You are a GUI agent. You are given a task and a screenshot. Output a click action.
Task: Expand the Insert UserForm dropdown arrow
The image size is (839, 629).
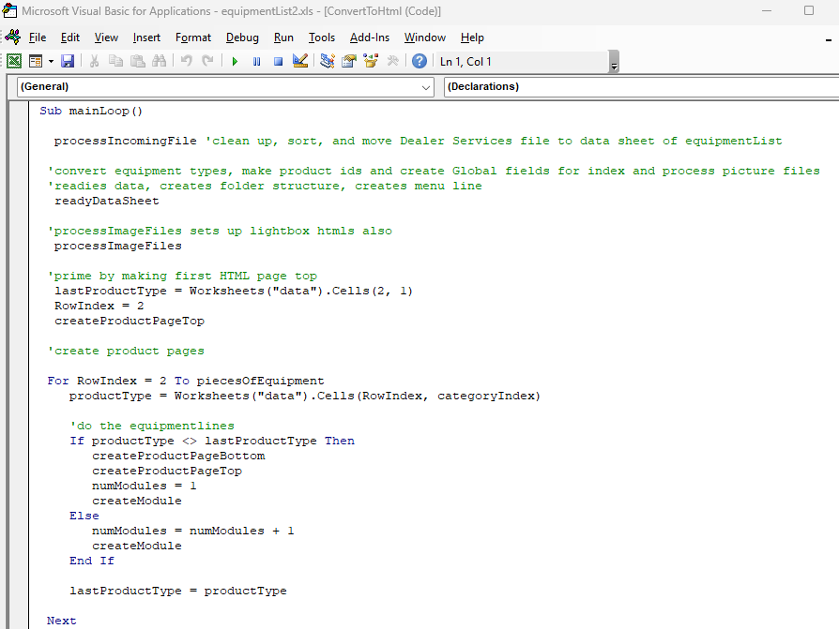(x=51, y=61)
